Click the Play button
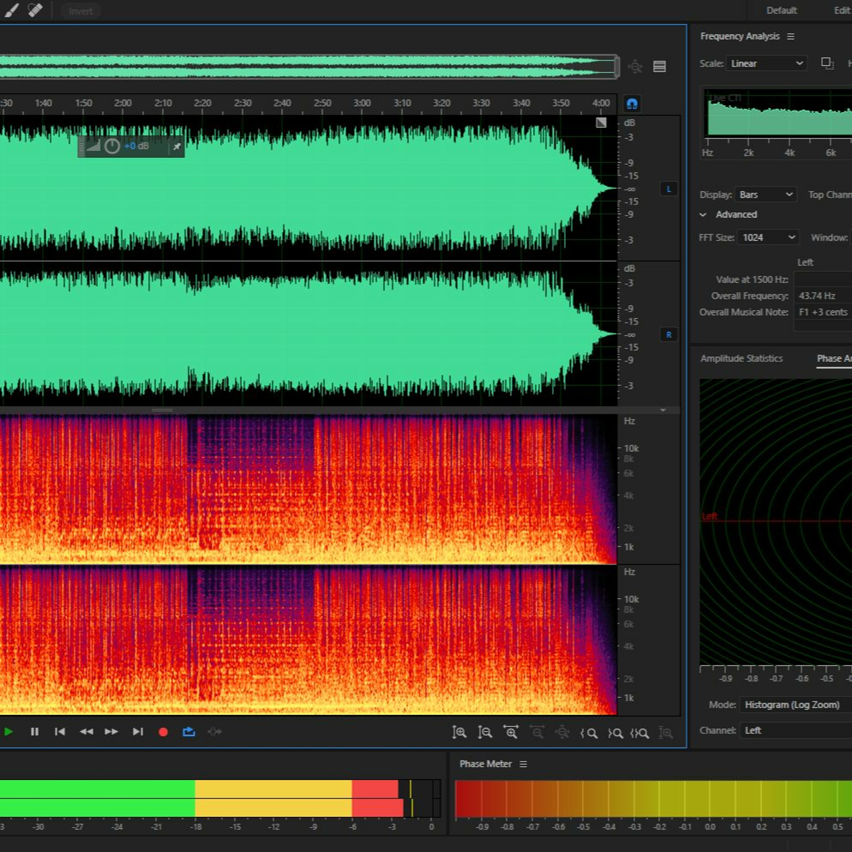The image size is (852, 852). click(9, 732)
